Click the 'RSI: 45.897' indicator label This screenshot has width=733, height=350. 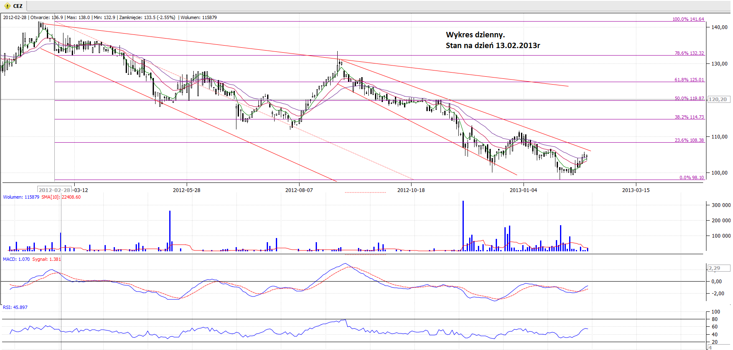(15, 307)
